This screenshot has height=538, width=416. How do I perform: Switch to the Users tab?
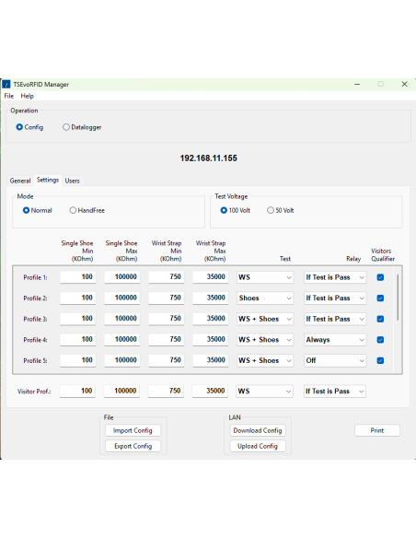(73, 181)
